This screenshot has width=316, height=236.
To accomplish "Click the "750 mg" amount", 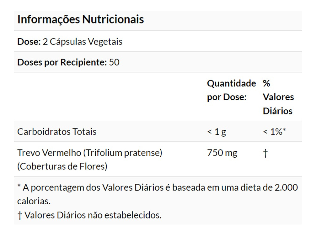I will (222, 153).
